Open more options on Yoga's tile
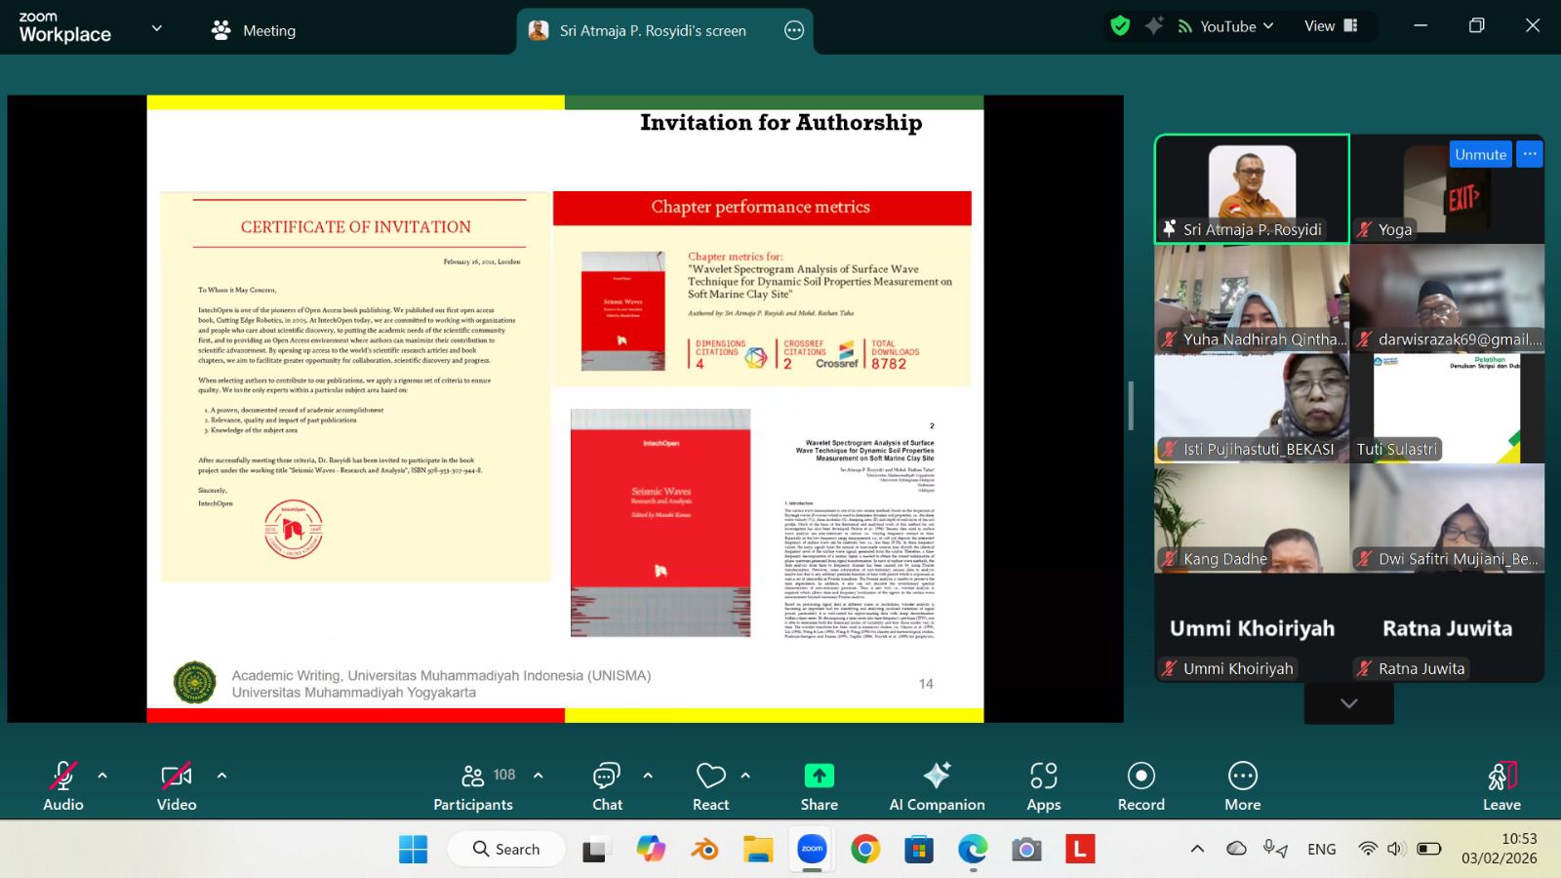The height and width of the screenshot is (878, 1561). [x=1530, y=154]
